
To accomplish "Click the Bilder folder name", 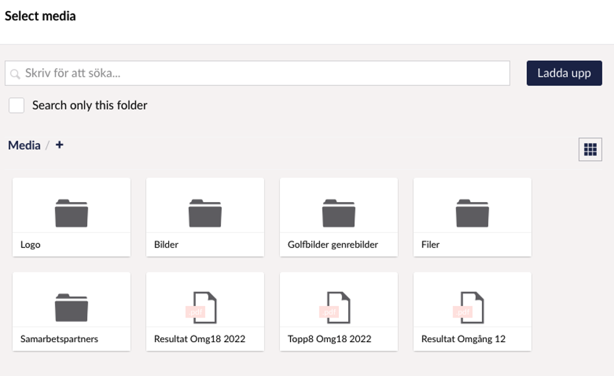I will [x=166, y=245].
